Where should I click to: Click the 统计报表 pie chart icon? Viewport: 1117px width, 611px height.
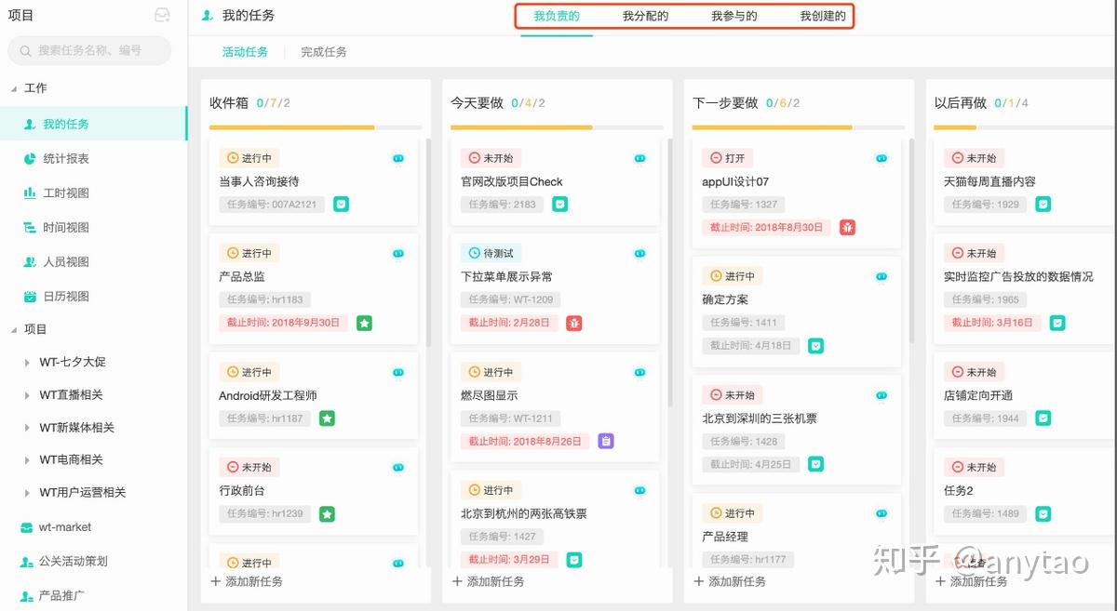click(29, 159)
